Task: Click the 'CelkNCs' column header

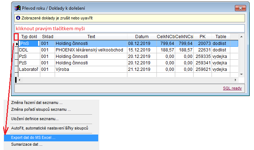Action: (184, 37)
